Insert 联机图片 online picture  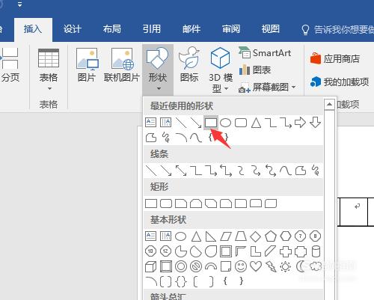[x=122, y=65]
